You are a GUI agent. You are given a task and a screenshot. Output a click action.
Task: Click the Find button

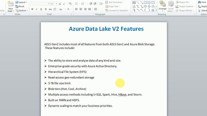click(202, 2)
